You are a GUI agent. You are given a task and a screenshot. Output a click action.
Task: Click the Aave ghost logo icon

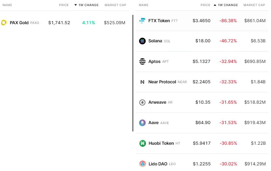tap(142, 123)
